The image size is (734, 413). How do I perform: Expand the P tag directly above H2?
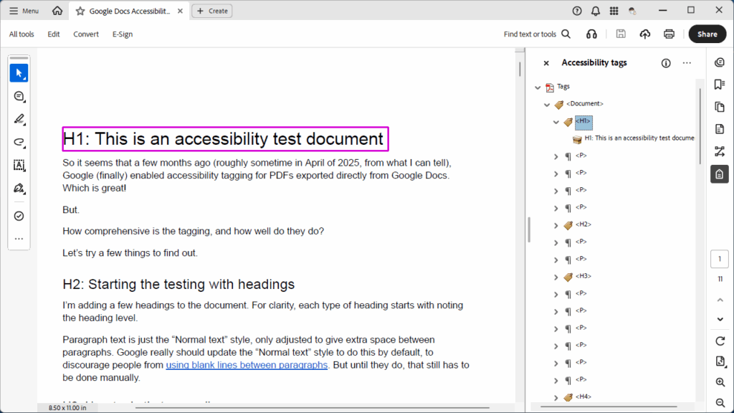pos(556,209)
